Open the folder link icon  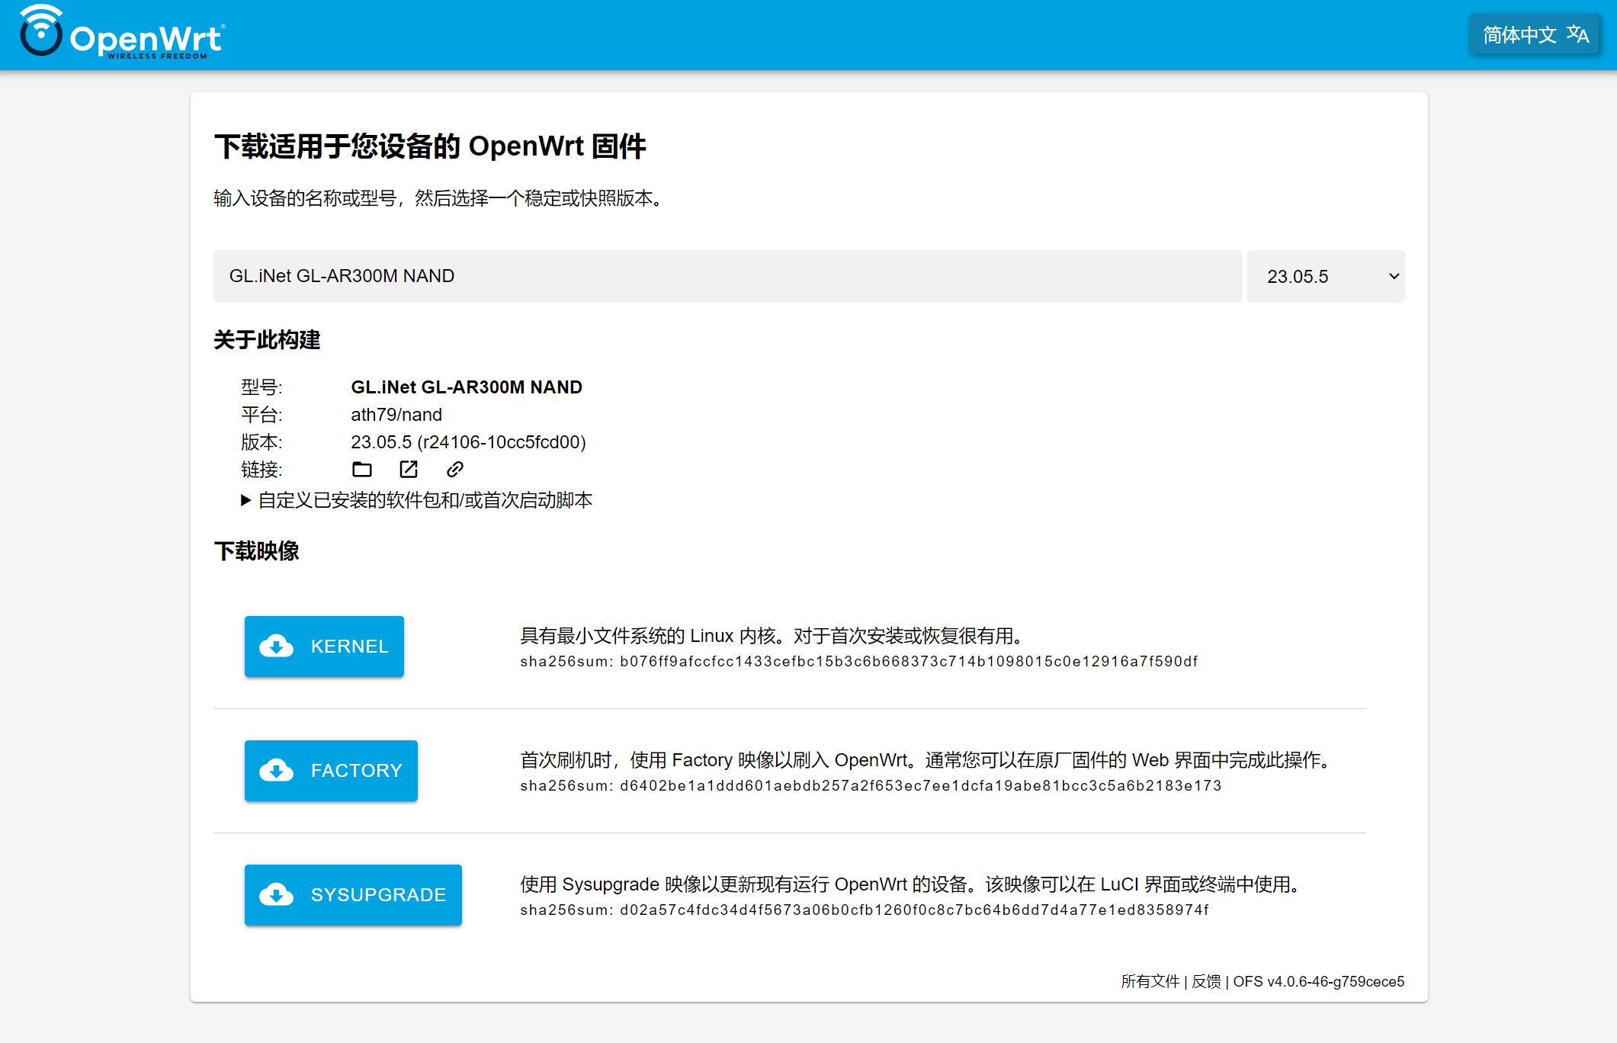tap(362, 469)
